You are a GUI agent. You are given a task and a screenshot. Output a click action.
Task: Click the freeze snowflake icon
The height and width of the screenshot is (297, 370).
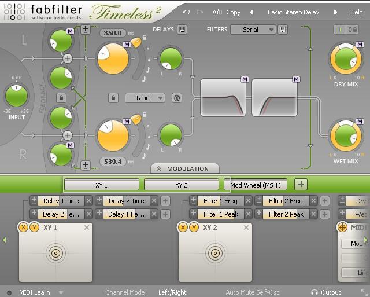click(x=177, y=98)
